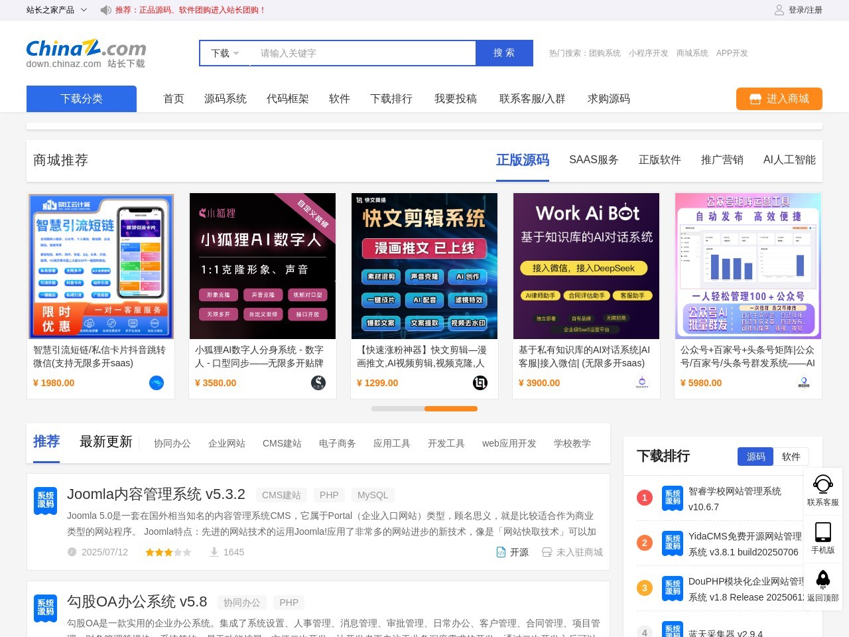
Task: Select the 推荐 list tab
Action: coord(46,442)
